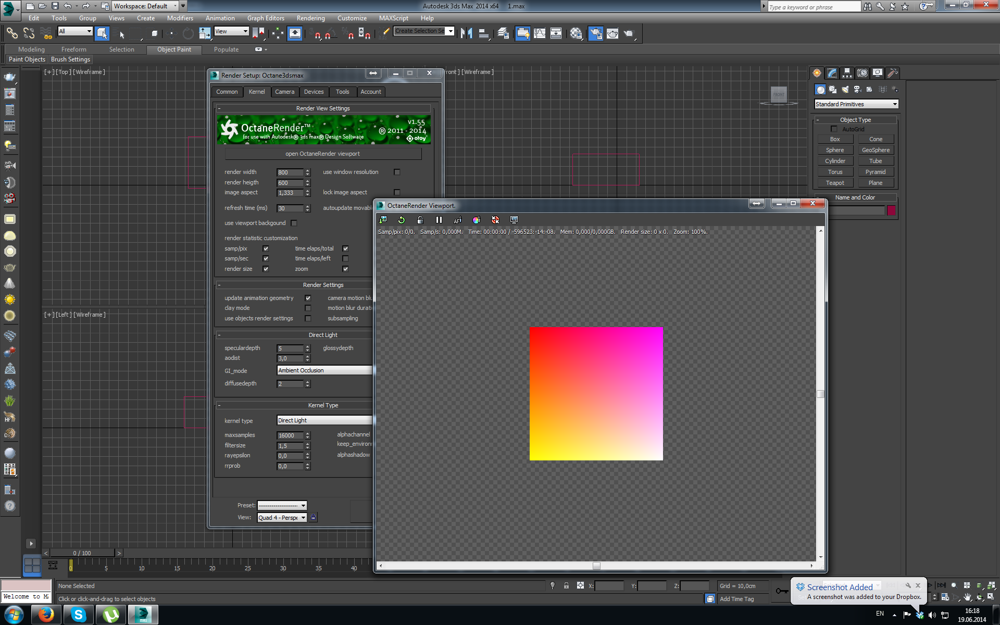Open the Modify panel tab icon
The width and height of the screenshot is (1000, 625).
coord(832,73)
